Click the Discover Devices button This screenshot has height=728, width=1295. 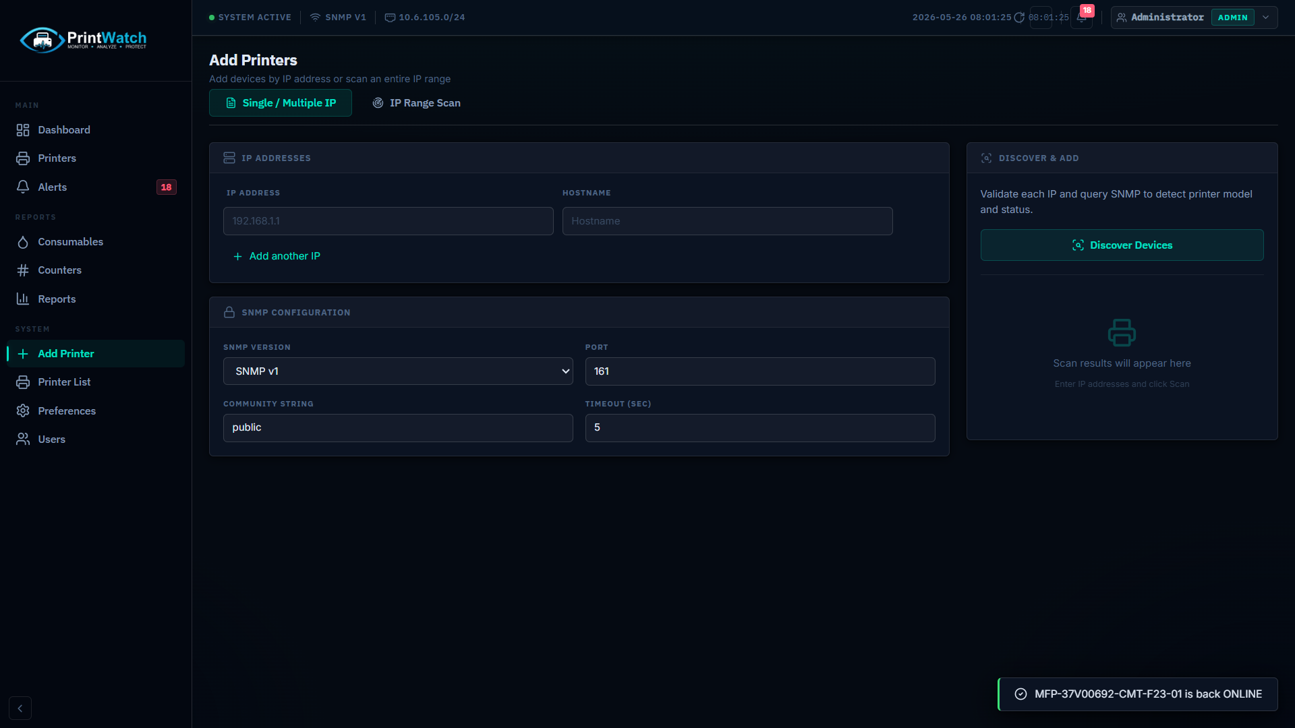click(x=1122, y=245)
